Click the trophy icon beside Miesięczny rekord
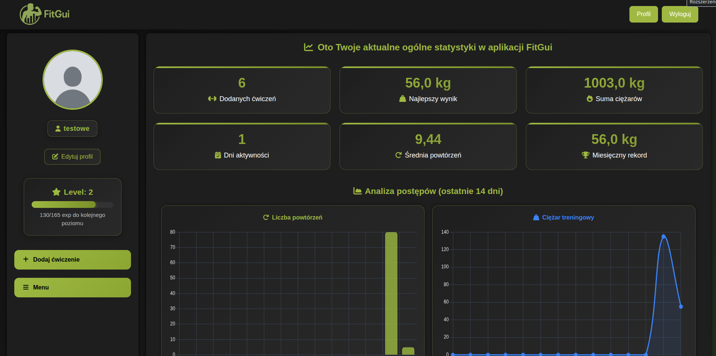This screenshot has width=716, height=356. click(585, 155)
